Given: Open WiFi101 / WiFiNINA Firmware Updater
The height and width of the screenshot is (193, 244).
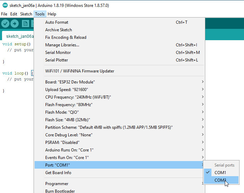Looking at the screenshot, I should 119,71.
